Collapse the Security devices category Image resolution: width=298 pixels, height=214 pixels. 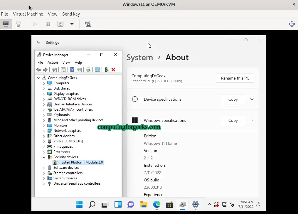(x=43, y=157)
